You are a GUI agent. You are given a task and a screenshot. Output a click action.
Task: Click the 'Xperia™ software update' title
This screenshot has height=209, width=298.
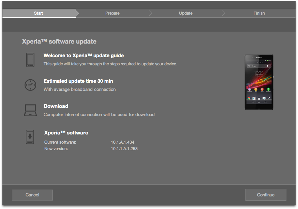(59, 42)
